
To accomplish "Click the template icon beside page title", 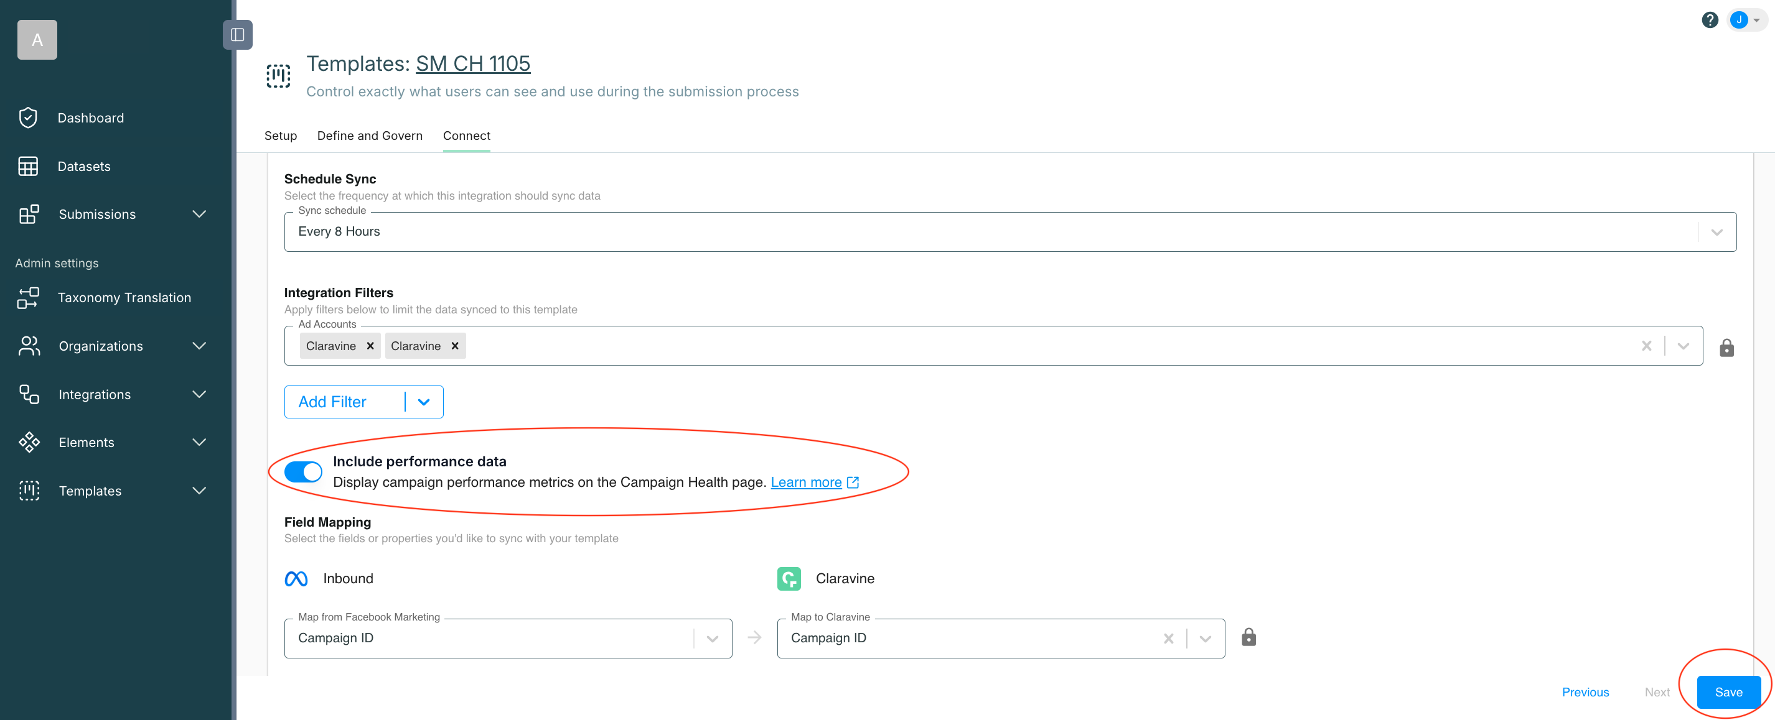I will click(278, 76).
